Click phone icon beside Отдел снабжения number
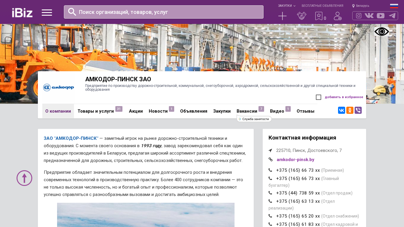 click(x=270, y=216)
